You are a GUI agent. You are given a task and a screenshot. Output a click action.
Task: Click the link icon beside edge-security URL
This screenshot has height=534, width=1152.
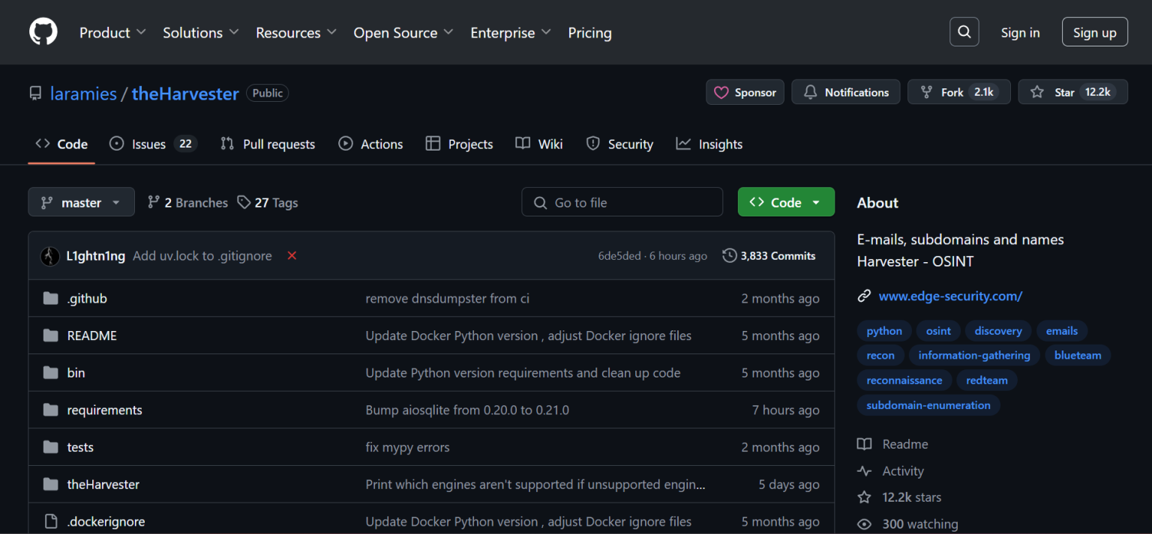[864, 296]
